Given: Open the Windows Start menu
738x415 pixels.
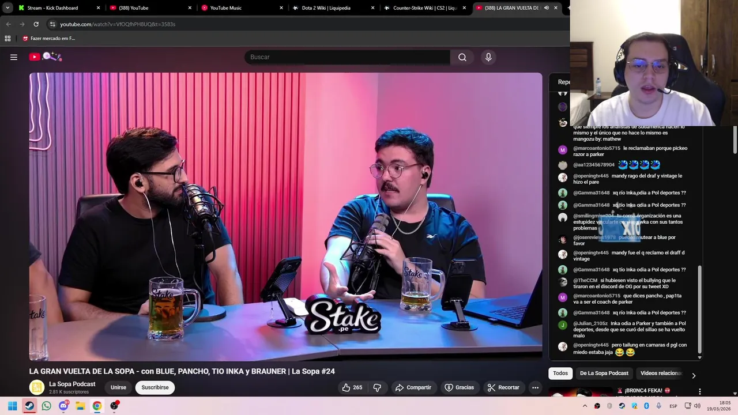Looking at the screenshot, I should 12,406.
